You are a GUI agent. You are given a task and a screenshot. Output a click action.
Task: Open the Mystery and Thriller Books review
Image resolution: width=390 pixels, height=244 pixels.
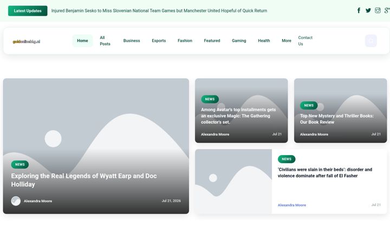pyautogui.click(x=336, y=119)
